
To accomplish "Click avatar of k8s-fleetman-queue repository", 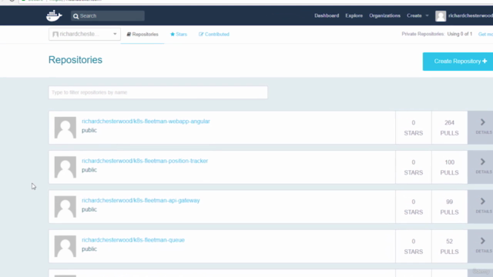I will click(65, 246).
